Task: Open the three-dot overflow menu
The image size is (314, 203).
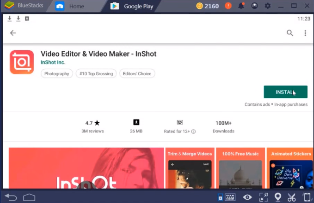Action: pyautogui.click(x=305, y=33)
